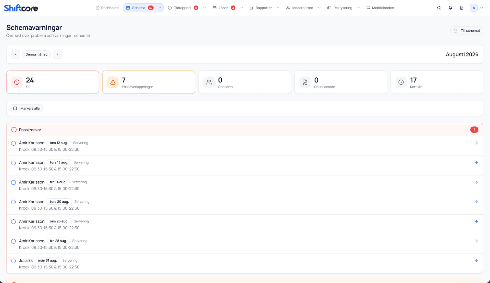Image resolution: width=490 pixels, height=283 pixels.
Task: Open the search icon in top bar
Action: tap(439, 8)
